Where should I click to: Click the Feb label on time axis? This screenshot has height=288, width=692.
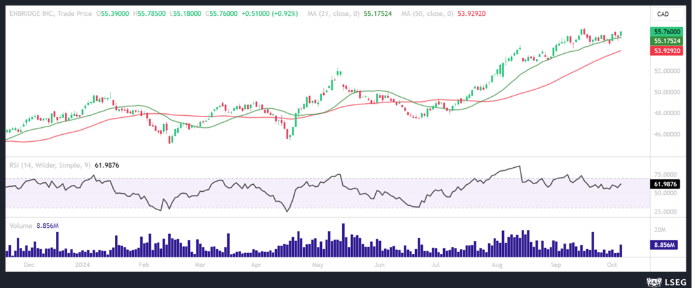coord(144,265)
